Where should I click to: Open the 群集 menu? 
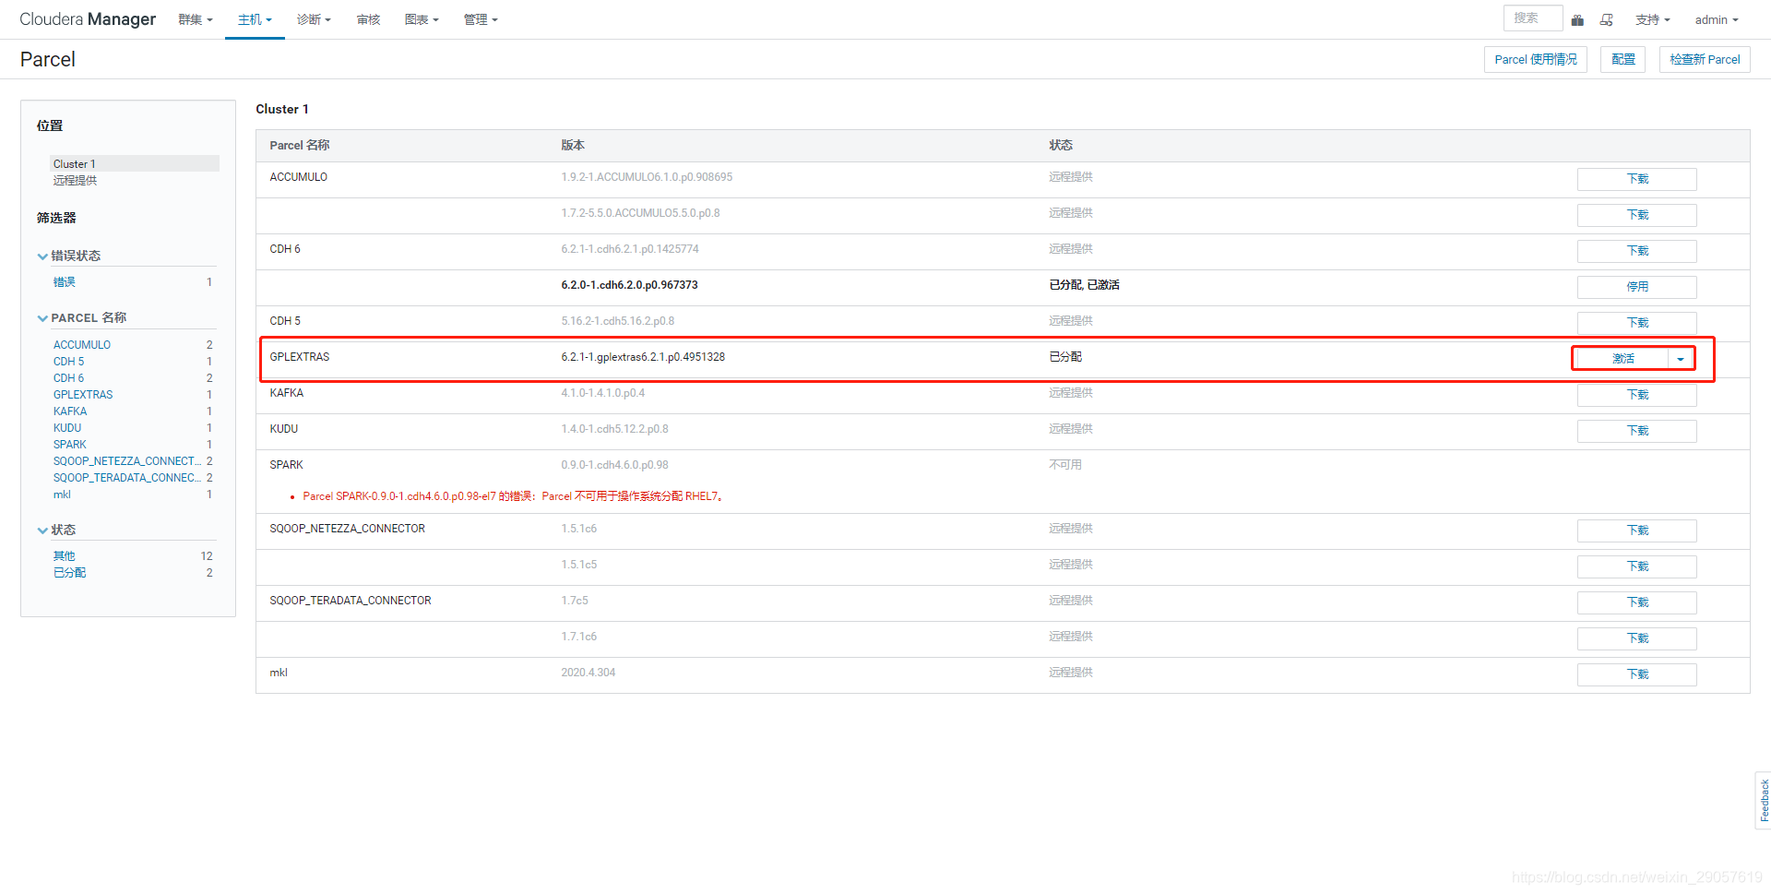click(x=196, y=19)
